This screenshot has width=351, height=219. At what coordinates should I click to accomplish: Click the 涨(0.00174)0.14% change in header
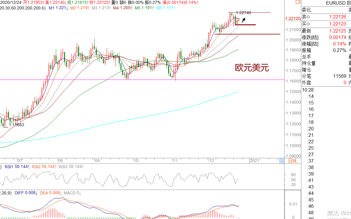[x=181, y=2]
